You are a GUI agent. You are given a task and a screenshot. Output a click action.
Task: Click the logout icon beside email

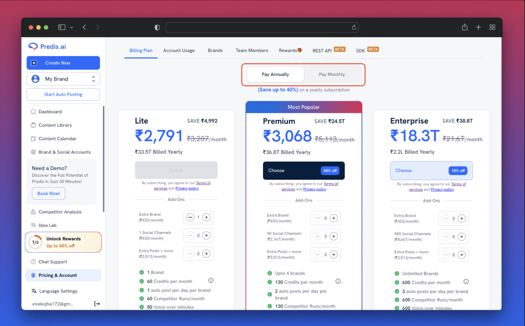pos(97,304)
